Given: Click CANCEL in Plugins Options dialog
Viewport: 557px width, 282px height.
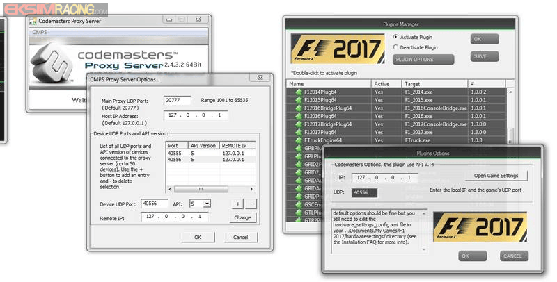Looking at the screenshot, I should (514, 256).
